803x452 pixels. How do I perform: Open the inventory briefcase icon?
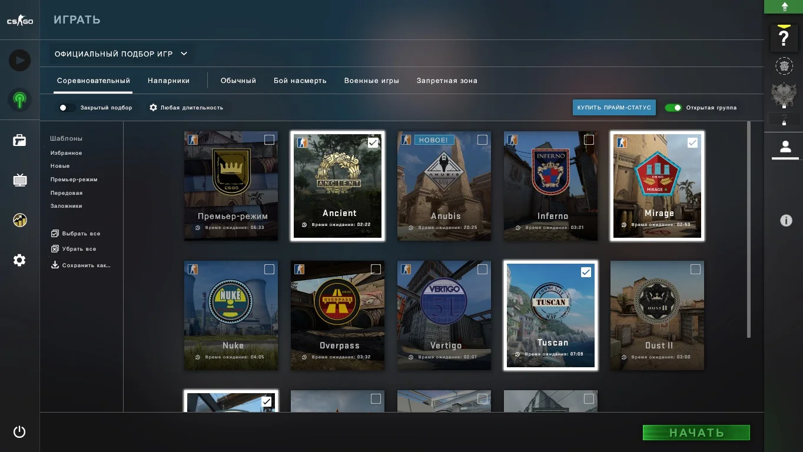click(x=19, y=140)
